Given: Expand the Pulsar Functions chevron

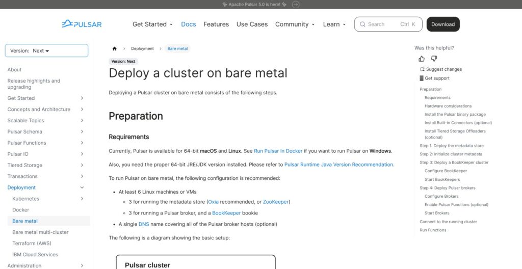Looking at the screenshot, I should click(82, 143).
